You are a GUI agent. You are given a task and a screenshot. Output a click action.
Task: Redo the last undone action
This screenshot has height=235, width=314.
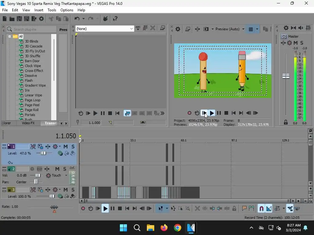pyautogui.click(x=91, y=19)
